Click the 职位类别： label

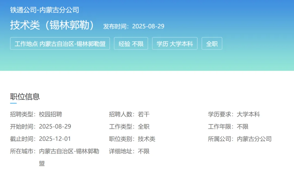(122, 139)
